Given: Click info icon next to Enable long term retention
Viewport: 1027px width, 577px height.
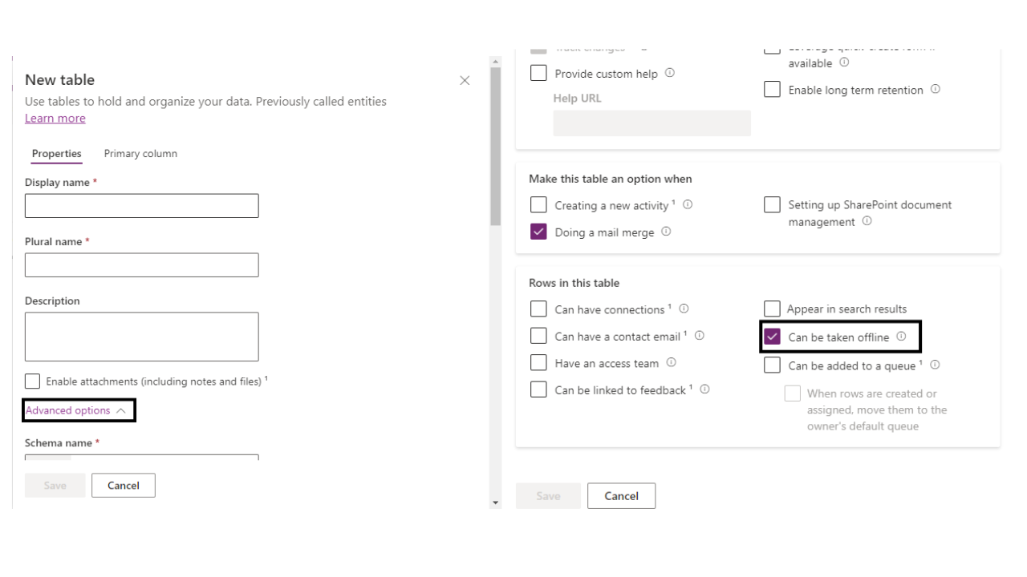Looking at the screenshot, I should pos(936,89).
